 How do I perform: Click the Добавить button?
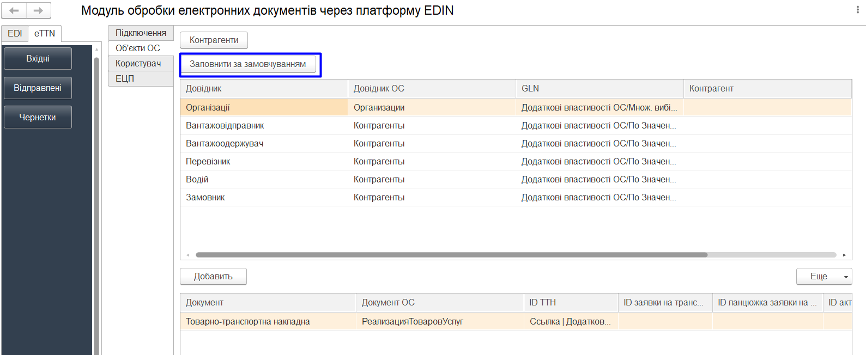[x=213, y=276]
